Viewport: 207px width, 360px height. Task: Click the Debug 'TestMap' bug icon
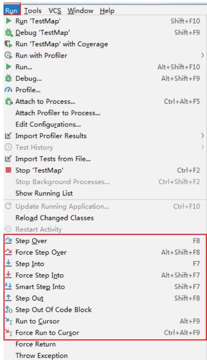(x=9, y=32)
